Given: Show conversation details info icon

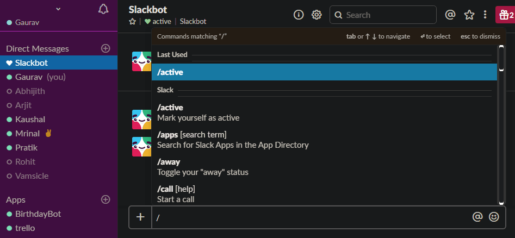Looking at the screenshot, I should tap(299, 15).
